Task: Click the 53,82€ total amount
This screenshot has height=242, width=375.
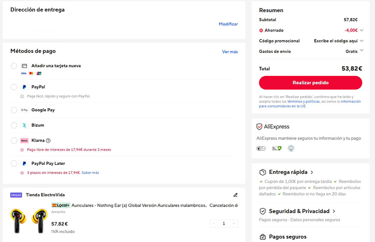Action: click(x=352, y=69)
